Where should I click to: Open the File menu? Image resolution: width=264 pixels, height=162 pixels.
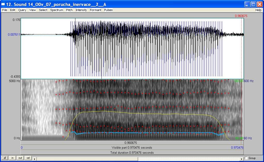point(5,10)
